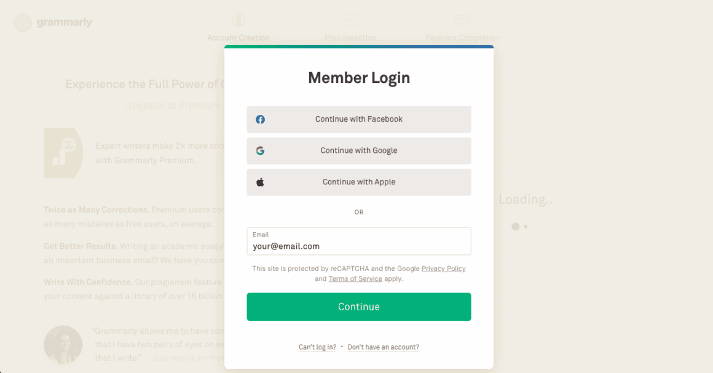This screenshot has height=373, width=713.
Task: Open the Privacy Policy link
Action: point(443,269)
